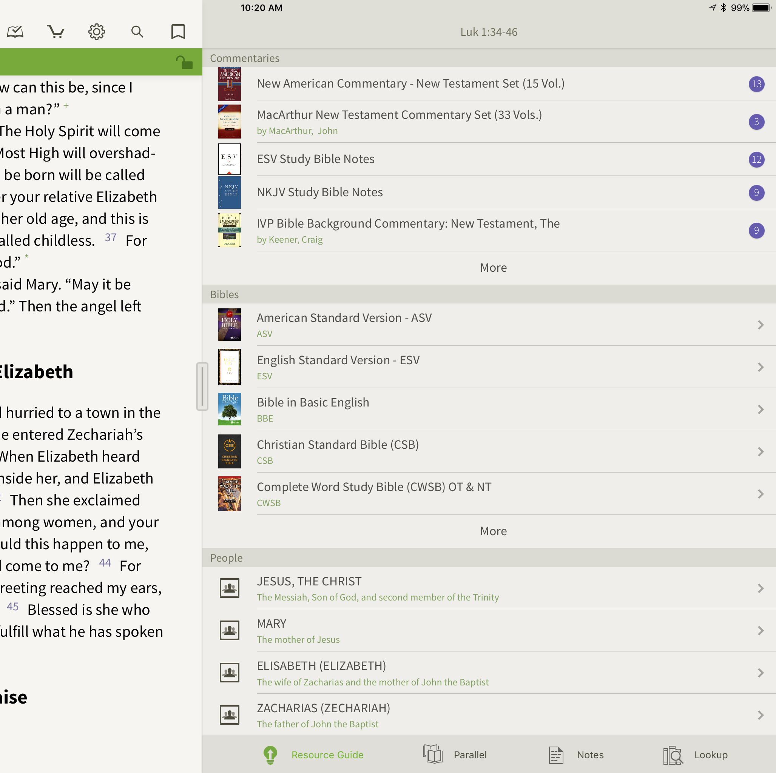Expand Bible in Basic English chevron
Image resolution: width=776 pixels, height=773 pixels.
pos(761,409)
